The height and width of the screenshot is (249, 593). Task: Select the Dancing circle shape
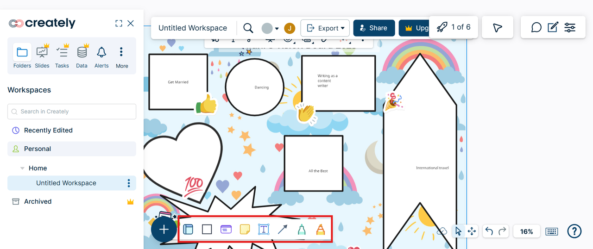click(x=255, y=87)
